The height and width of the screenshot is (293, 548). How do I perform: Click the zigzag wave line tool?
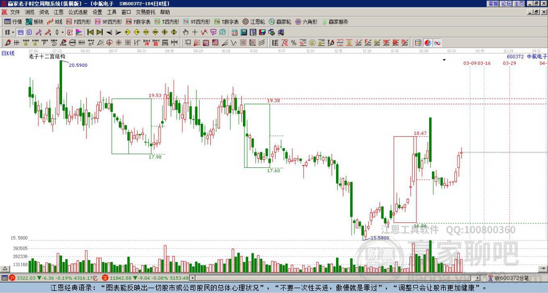[x=234, y=43]
